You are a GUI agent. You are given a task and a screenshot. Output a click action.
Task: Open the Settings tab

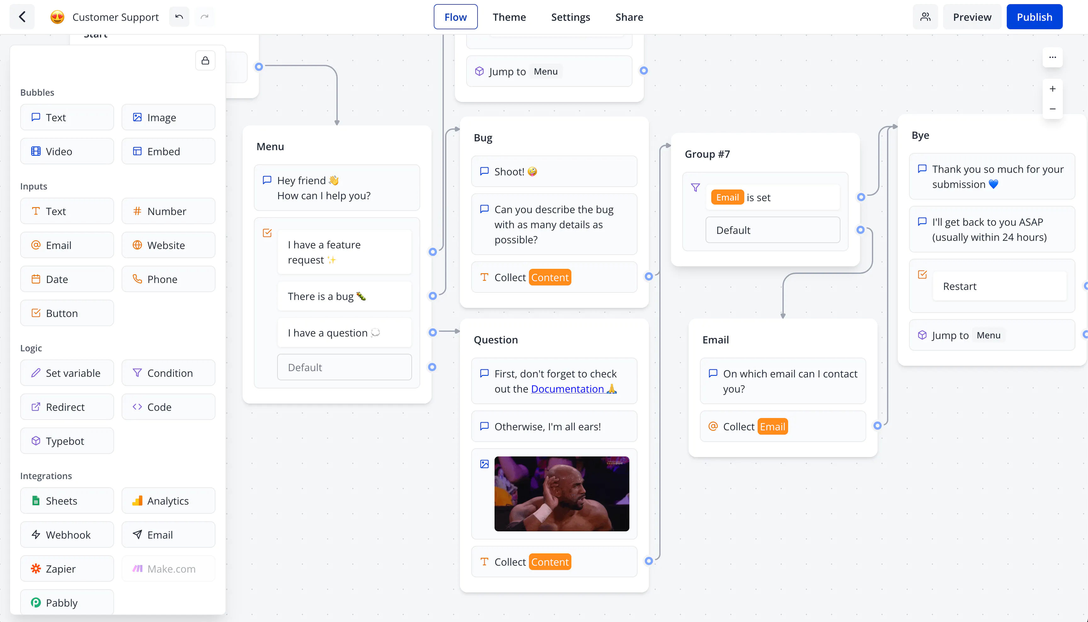pos(570,16)
